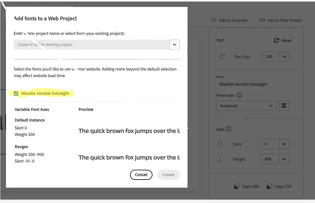
Task: Click the Copy CSS clipboard icon
Action: pyautogui.click(x=269, y=186)
